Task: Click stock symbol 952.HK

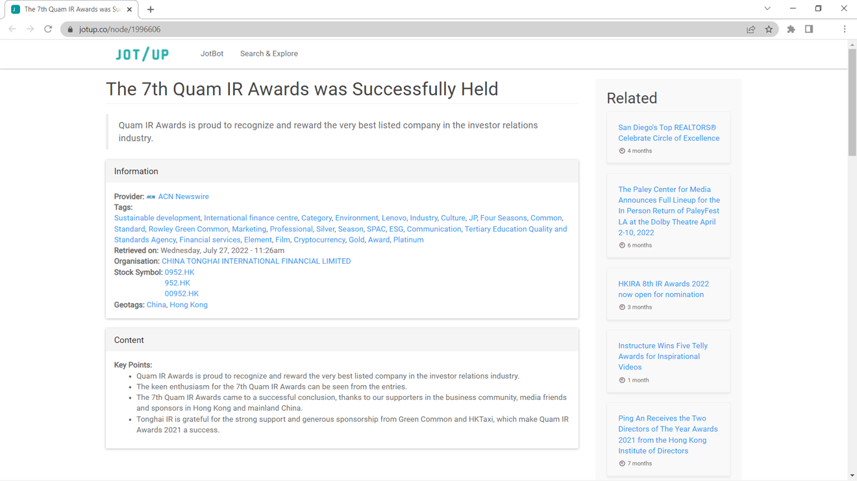Action: click(177, 283)
